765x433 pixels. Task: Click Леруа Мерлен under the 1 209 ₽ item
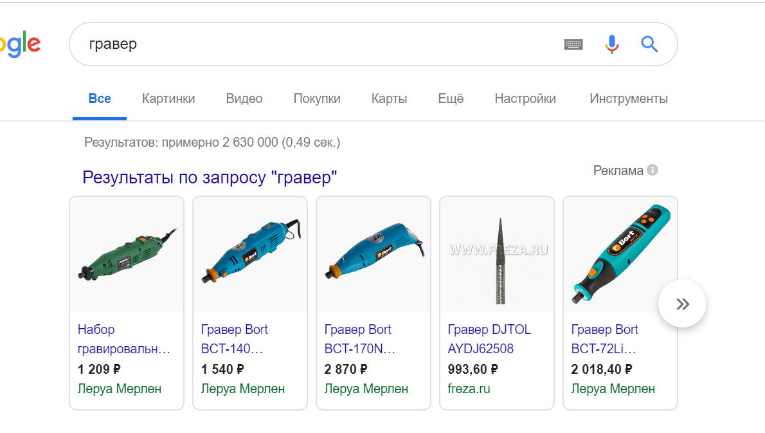(120, 389)
